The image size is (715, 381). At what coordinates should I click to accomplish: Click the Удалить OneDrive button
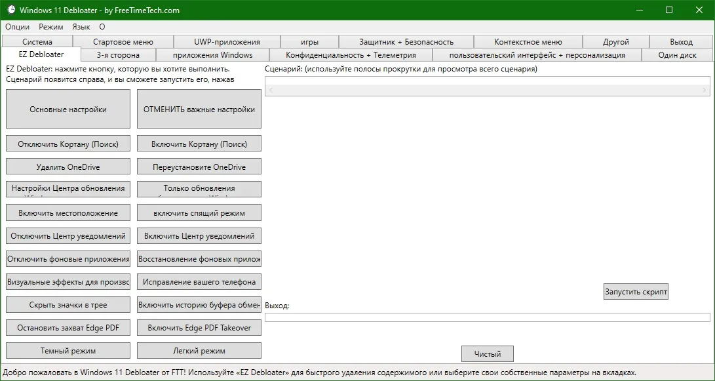pyautogui.click(x=68, y=167)
